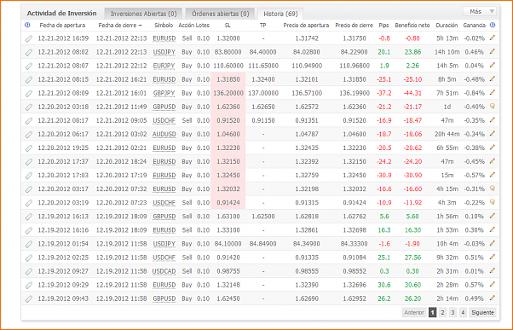Open the Más dropdown menu
The width and height of the screenshot is (513, 330).
click(x=479, y=11)
